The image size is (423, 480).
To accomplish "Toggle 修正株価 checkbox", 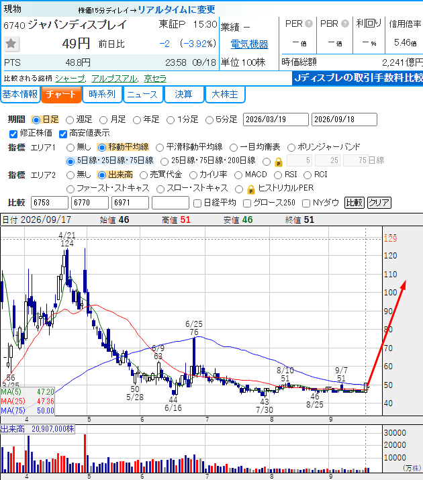I will pyautogui.click(x=13, y=134).
